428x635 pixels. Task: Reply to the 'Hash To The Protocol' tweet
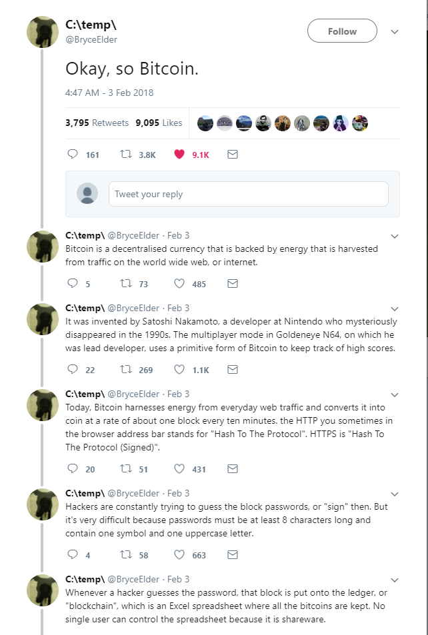point(73,469)
